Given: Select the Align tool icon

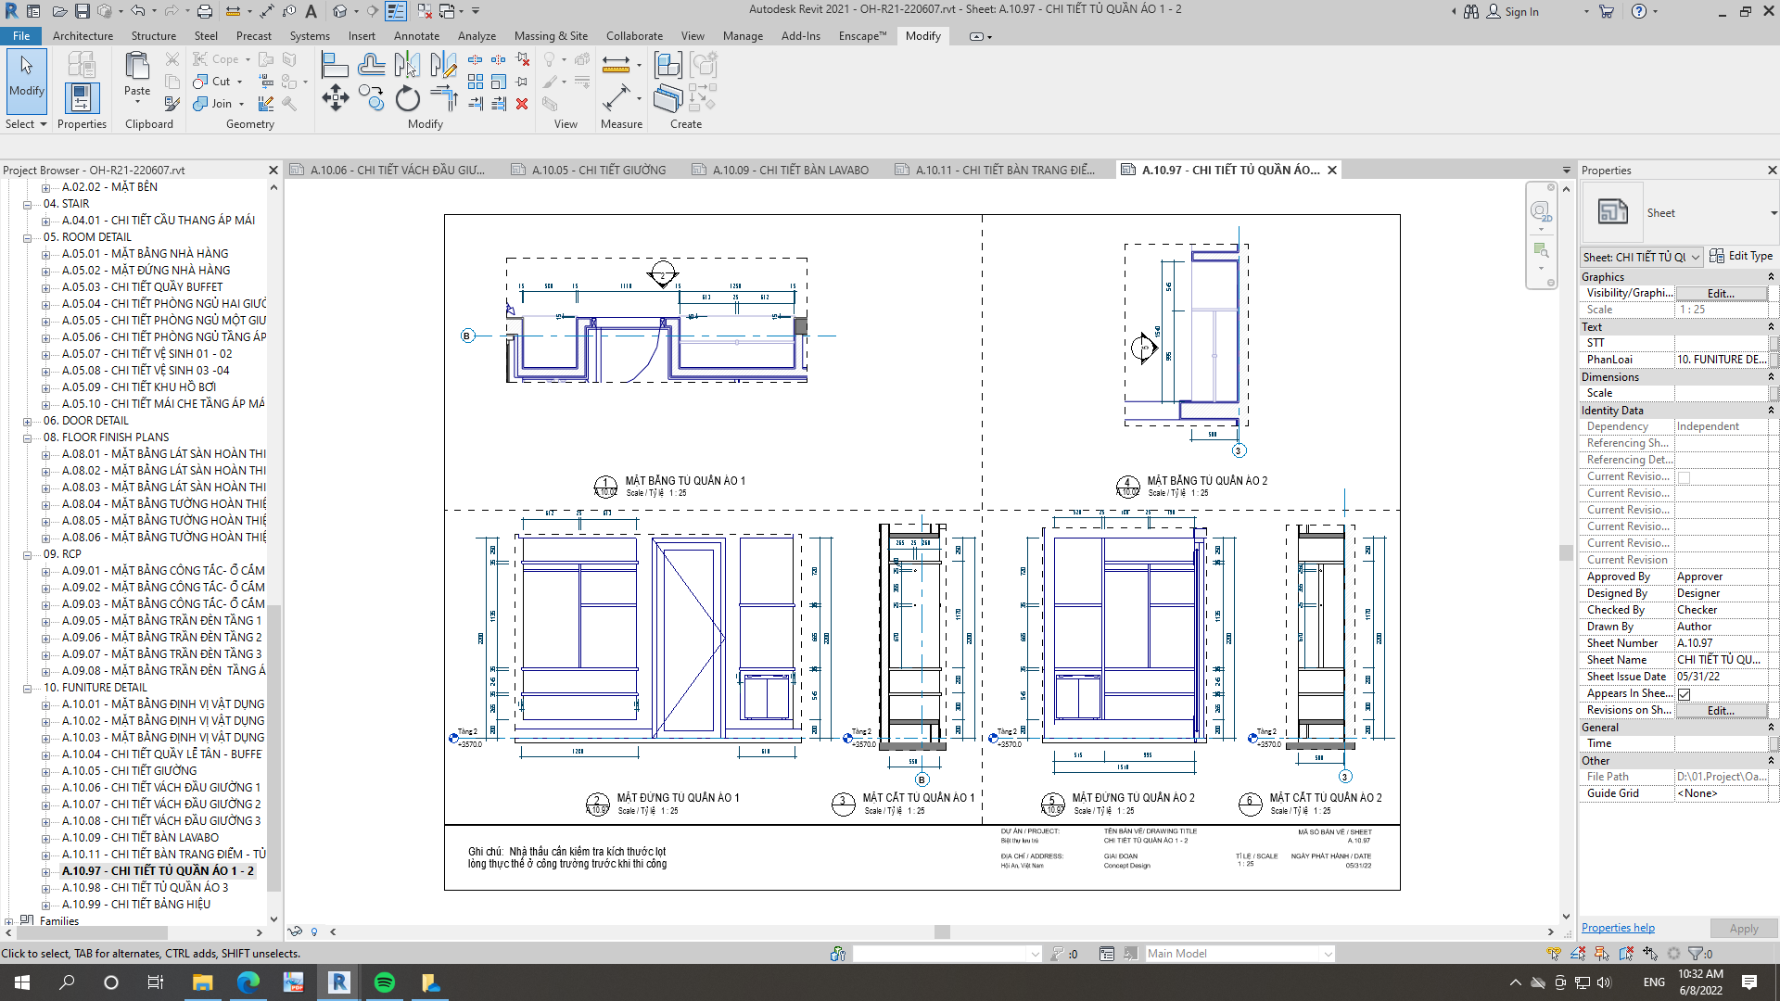Looking at the screenshot, I should pos(335,65).
